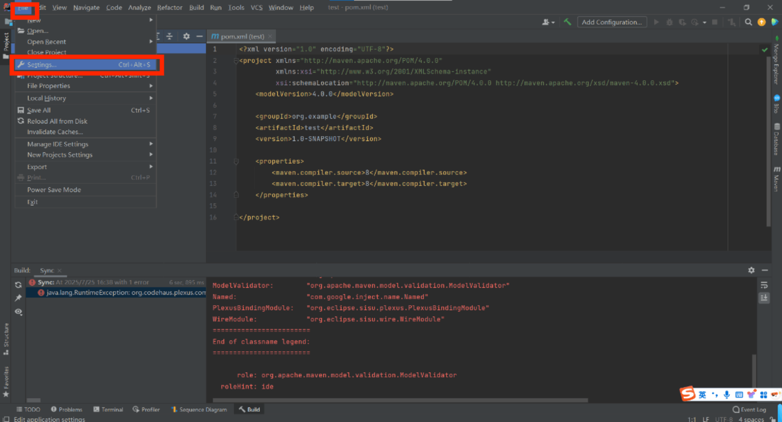The image size is (782, 422).
Task: Open the TODO tool window
Action: (28, 409)
